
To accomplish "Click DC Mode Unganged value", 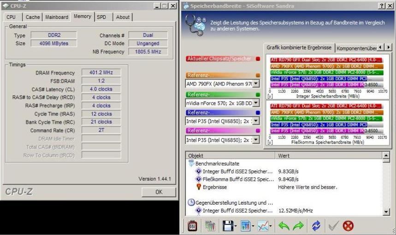I will point(148,43).
